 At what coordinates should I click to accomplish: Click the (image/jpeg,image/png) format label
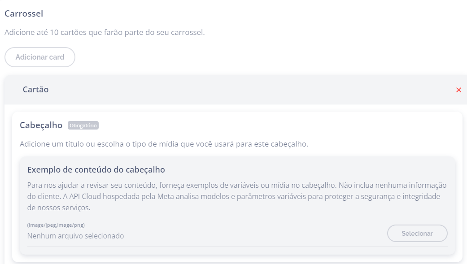56,225
